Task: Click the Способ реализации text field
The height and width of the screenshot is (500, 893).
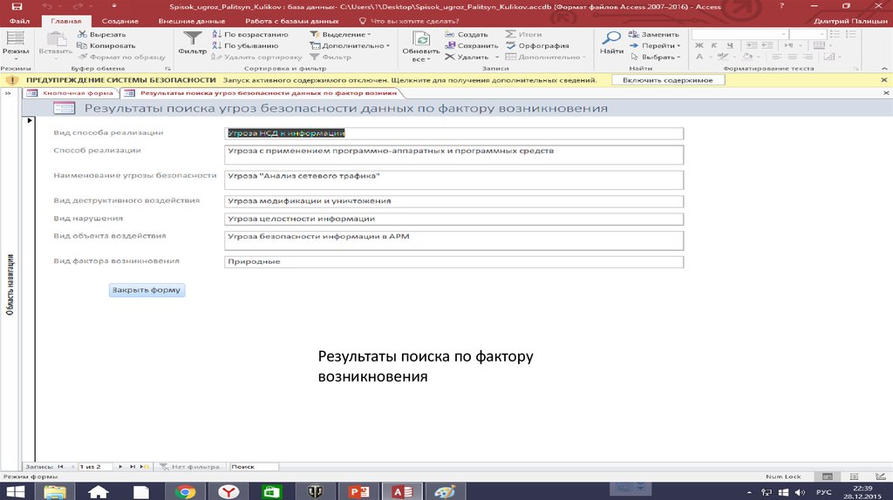Action: [453, 154]
